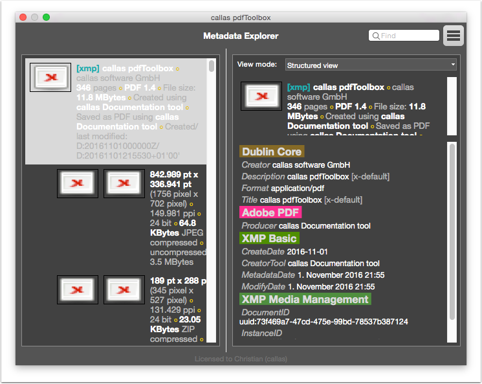Click the Licensed to Christian (callas) text
The width and height of the screenshot is (482, 384).
241,359
